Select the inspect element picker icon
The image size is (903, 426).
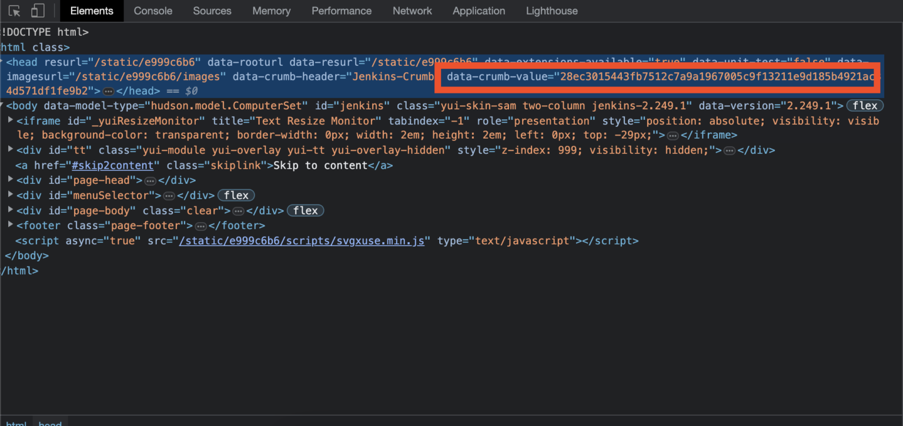coord(15,11)
